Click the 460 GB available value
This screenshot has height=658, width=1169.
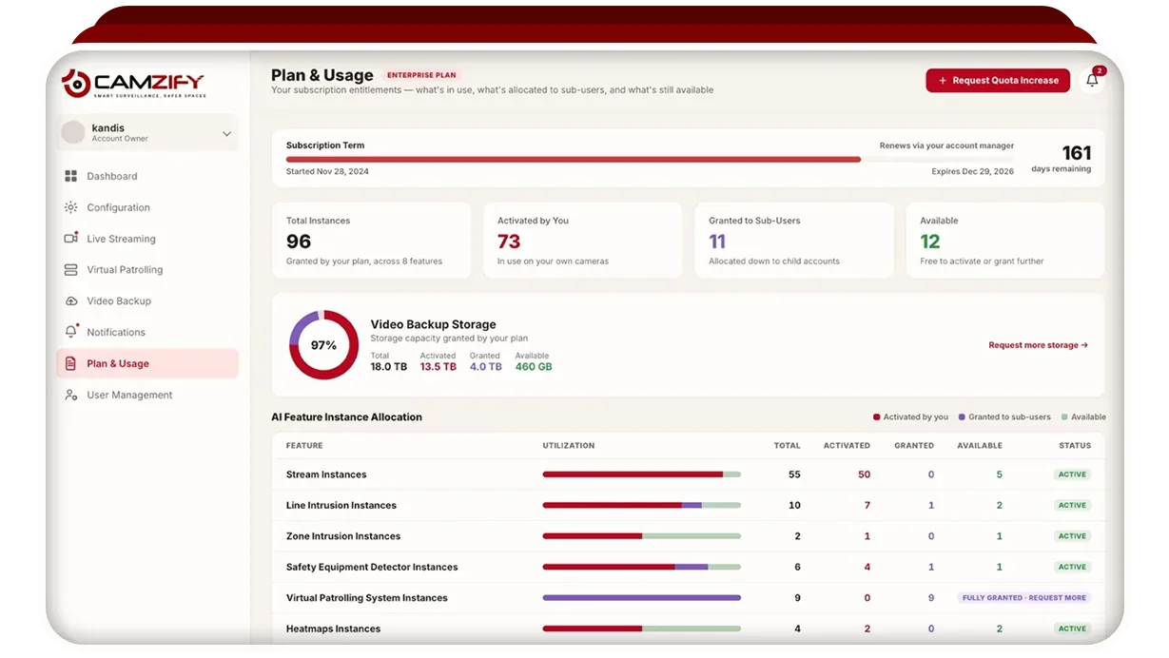[534, 367]
